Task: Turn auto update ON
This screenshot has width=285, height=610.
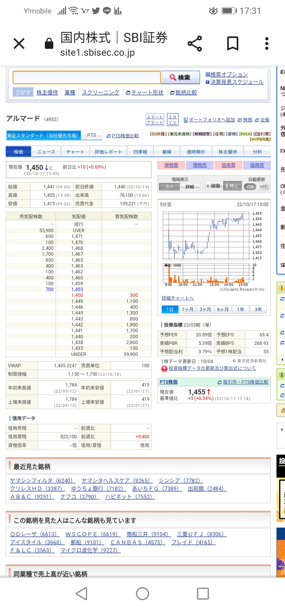Action: (x=250, y=187)
